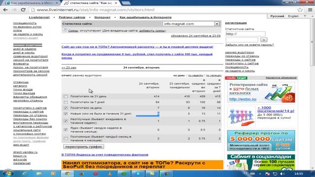Reload the page with the refresh icon
315x177 pixels.
point(23,10)
